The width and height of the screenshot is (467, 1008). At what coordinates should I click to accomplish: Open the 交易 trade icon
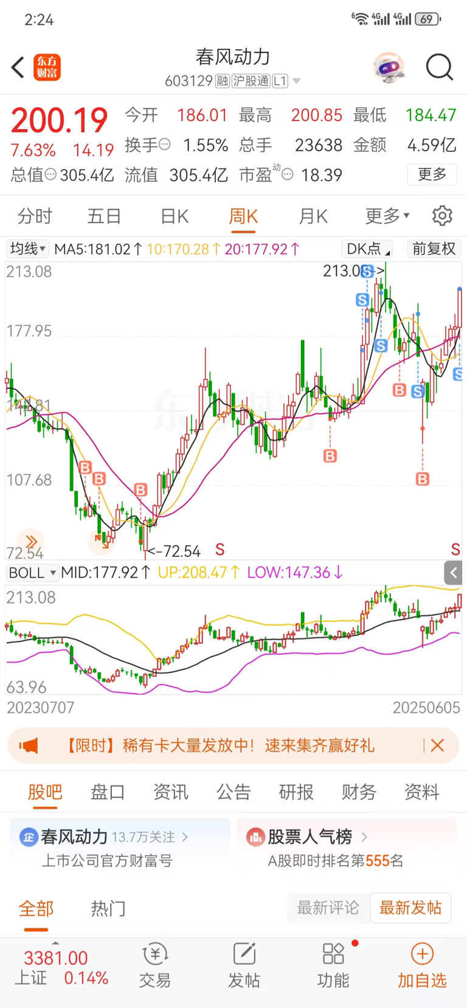[x=154, y=965]
